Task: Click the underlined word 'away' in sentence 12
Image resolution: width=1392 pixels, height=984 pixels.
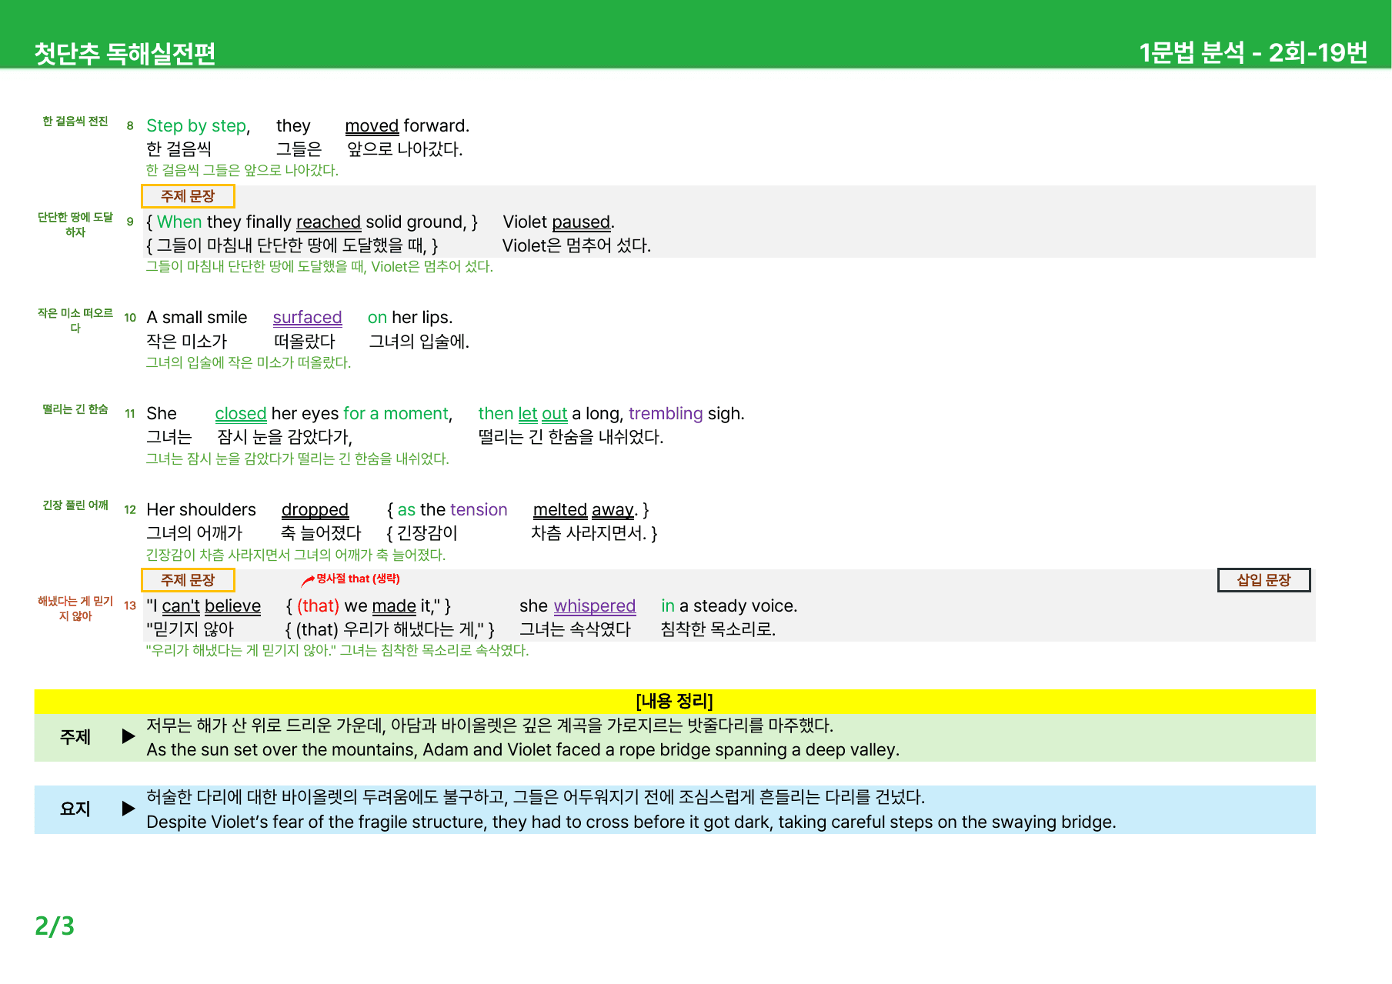Action: [x=613, y=509]
